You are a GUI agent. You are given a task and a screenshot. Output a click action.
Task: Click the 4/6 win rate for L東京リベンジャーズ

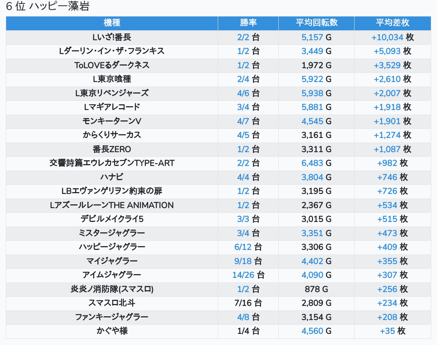tap(243, 93)
